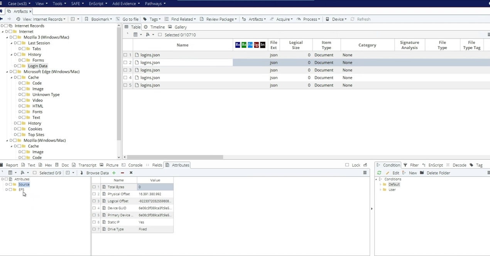This screenshot has width=490, height=256.
Task: Close the Artifacts tab
Action: (x=30, y=12)
